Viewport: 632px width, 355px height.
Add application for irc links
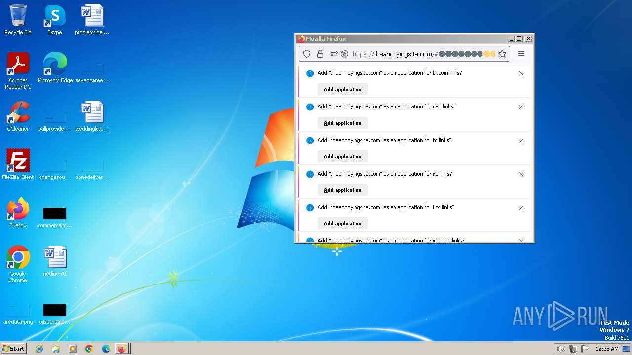coord(343,190)
